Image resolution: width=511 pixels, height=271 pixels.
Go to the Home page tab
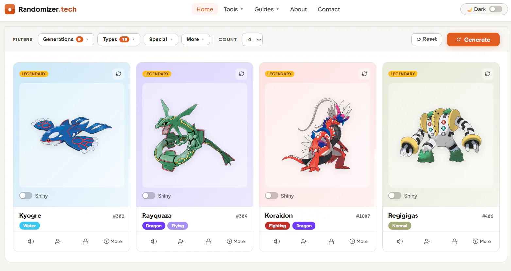point(205,9)
